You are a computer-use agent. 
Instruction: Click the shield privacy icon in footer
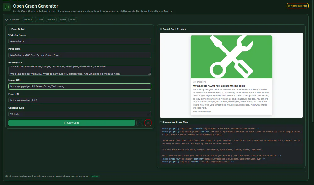pos(6,177)
